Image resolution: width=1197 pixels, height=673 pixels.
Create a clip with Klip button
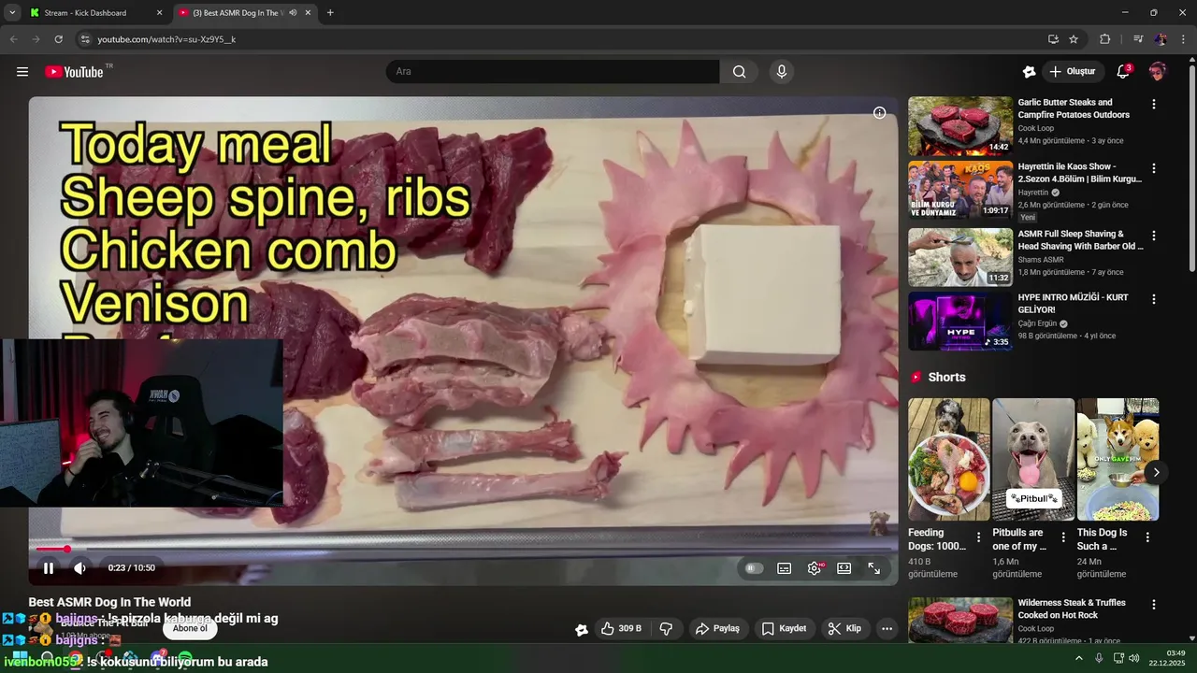(x=844, y=628)
